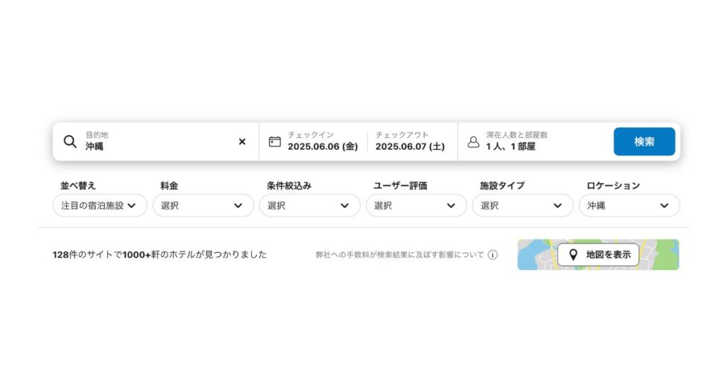The height and width of the screenshot is (382, 727).
Task: Click the 弊社への手数料 notice text
Action: tap(400, 254)
